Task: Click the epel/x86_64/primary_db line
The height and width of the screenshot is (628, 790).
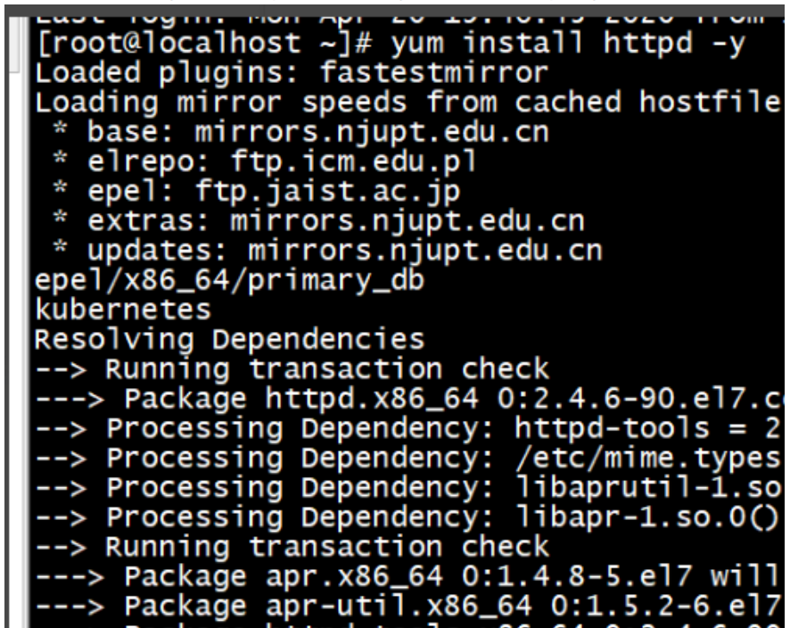Action: [230, 281]
